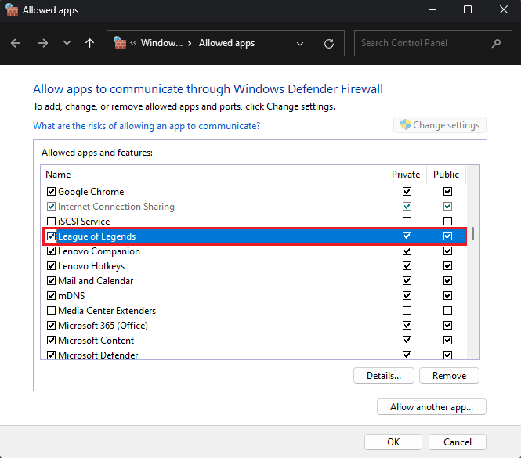Image resolution: width=521 pixels, height=458 pixels.
Task: Select the Microsoft 365 (Office) row text
Action: (x=103, y=326)
